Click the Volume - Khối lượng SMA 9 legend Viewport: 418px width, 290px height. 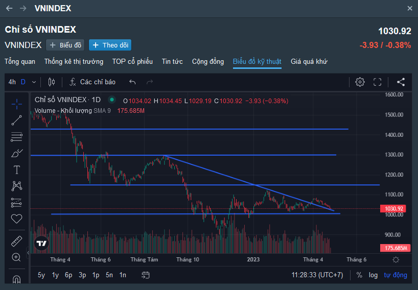coord(73,110)
